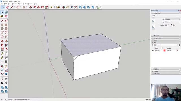
Task: Open the File menu
Action: pos(2,4)
